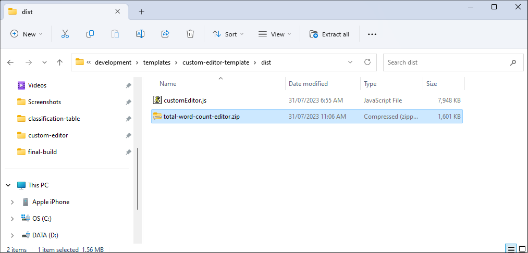Open the View dropdown menu
The width and height of the screenshot is (528, 253).
click(275, 34)
